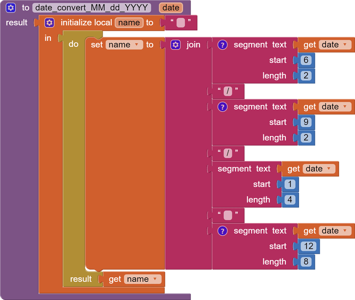Edit the start value 6
Image resolution: width=355 pixels, height=300 pixels.
click(306, 60)
